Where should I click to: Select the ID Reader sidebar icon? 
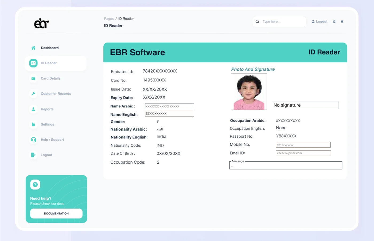(x=33, y=63)
